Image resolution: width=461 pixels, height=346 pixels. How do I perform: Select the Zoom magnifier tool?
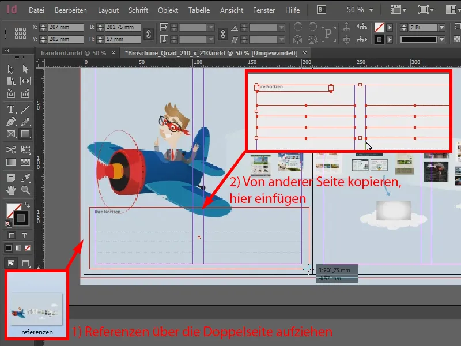(25, 191)
